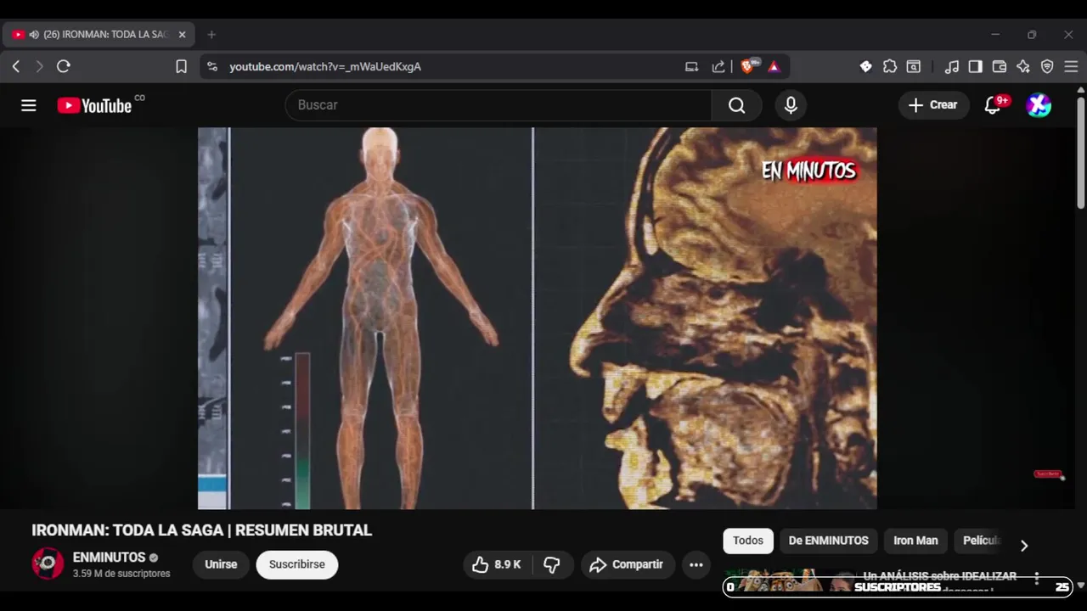Open Brave Rewards triangle icon

click(x=774, y=66)
